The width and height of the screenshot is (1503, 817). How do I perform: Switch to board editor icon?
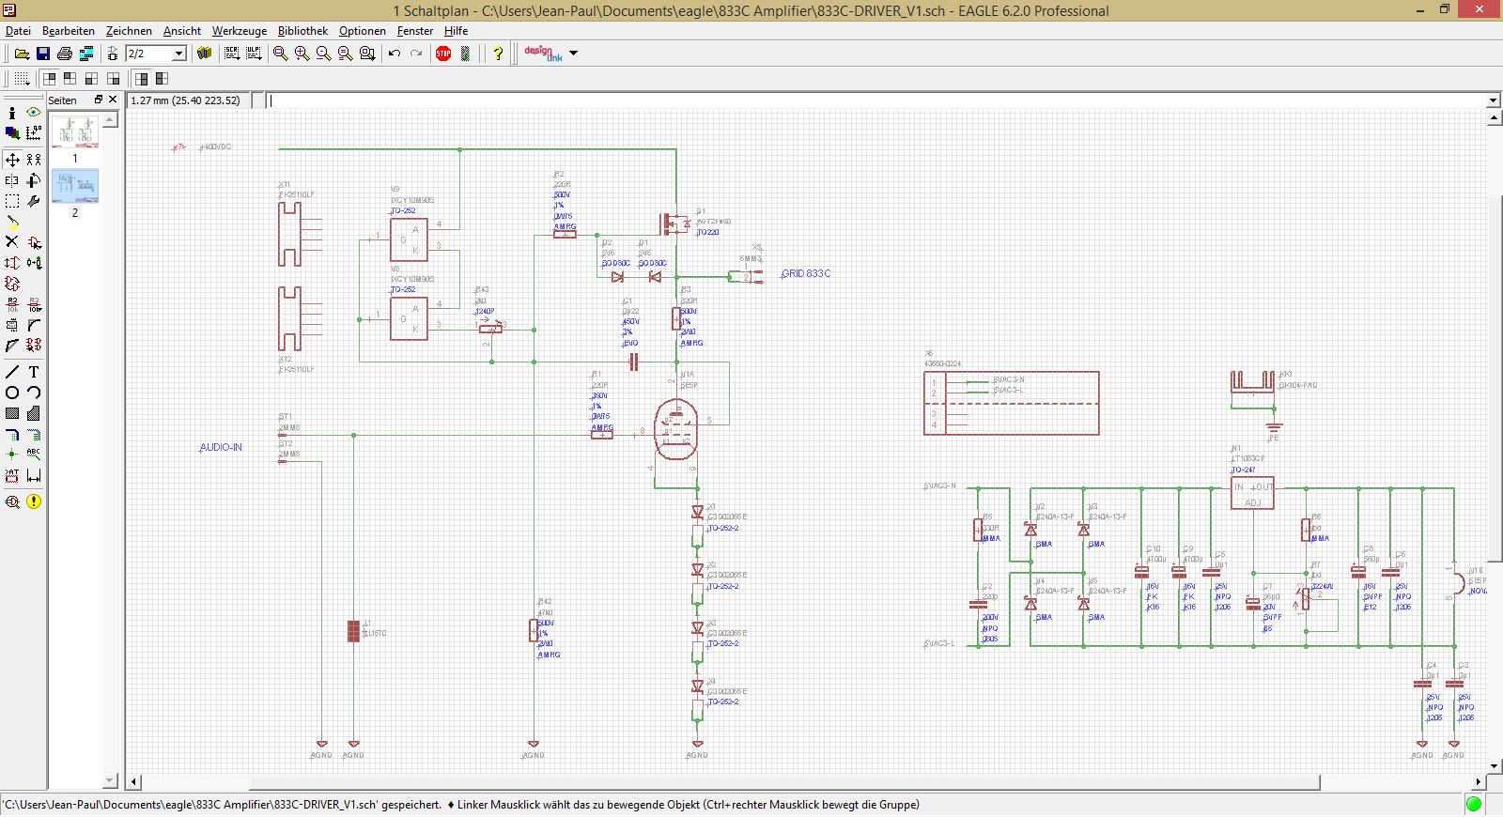click(x=113, y=54)
